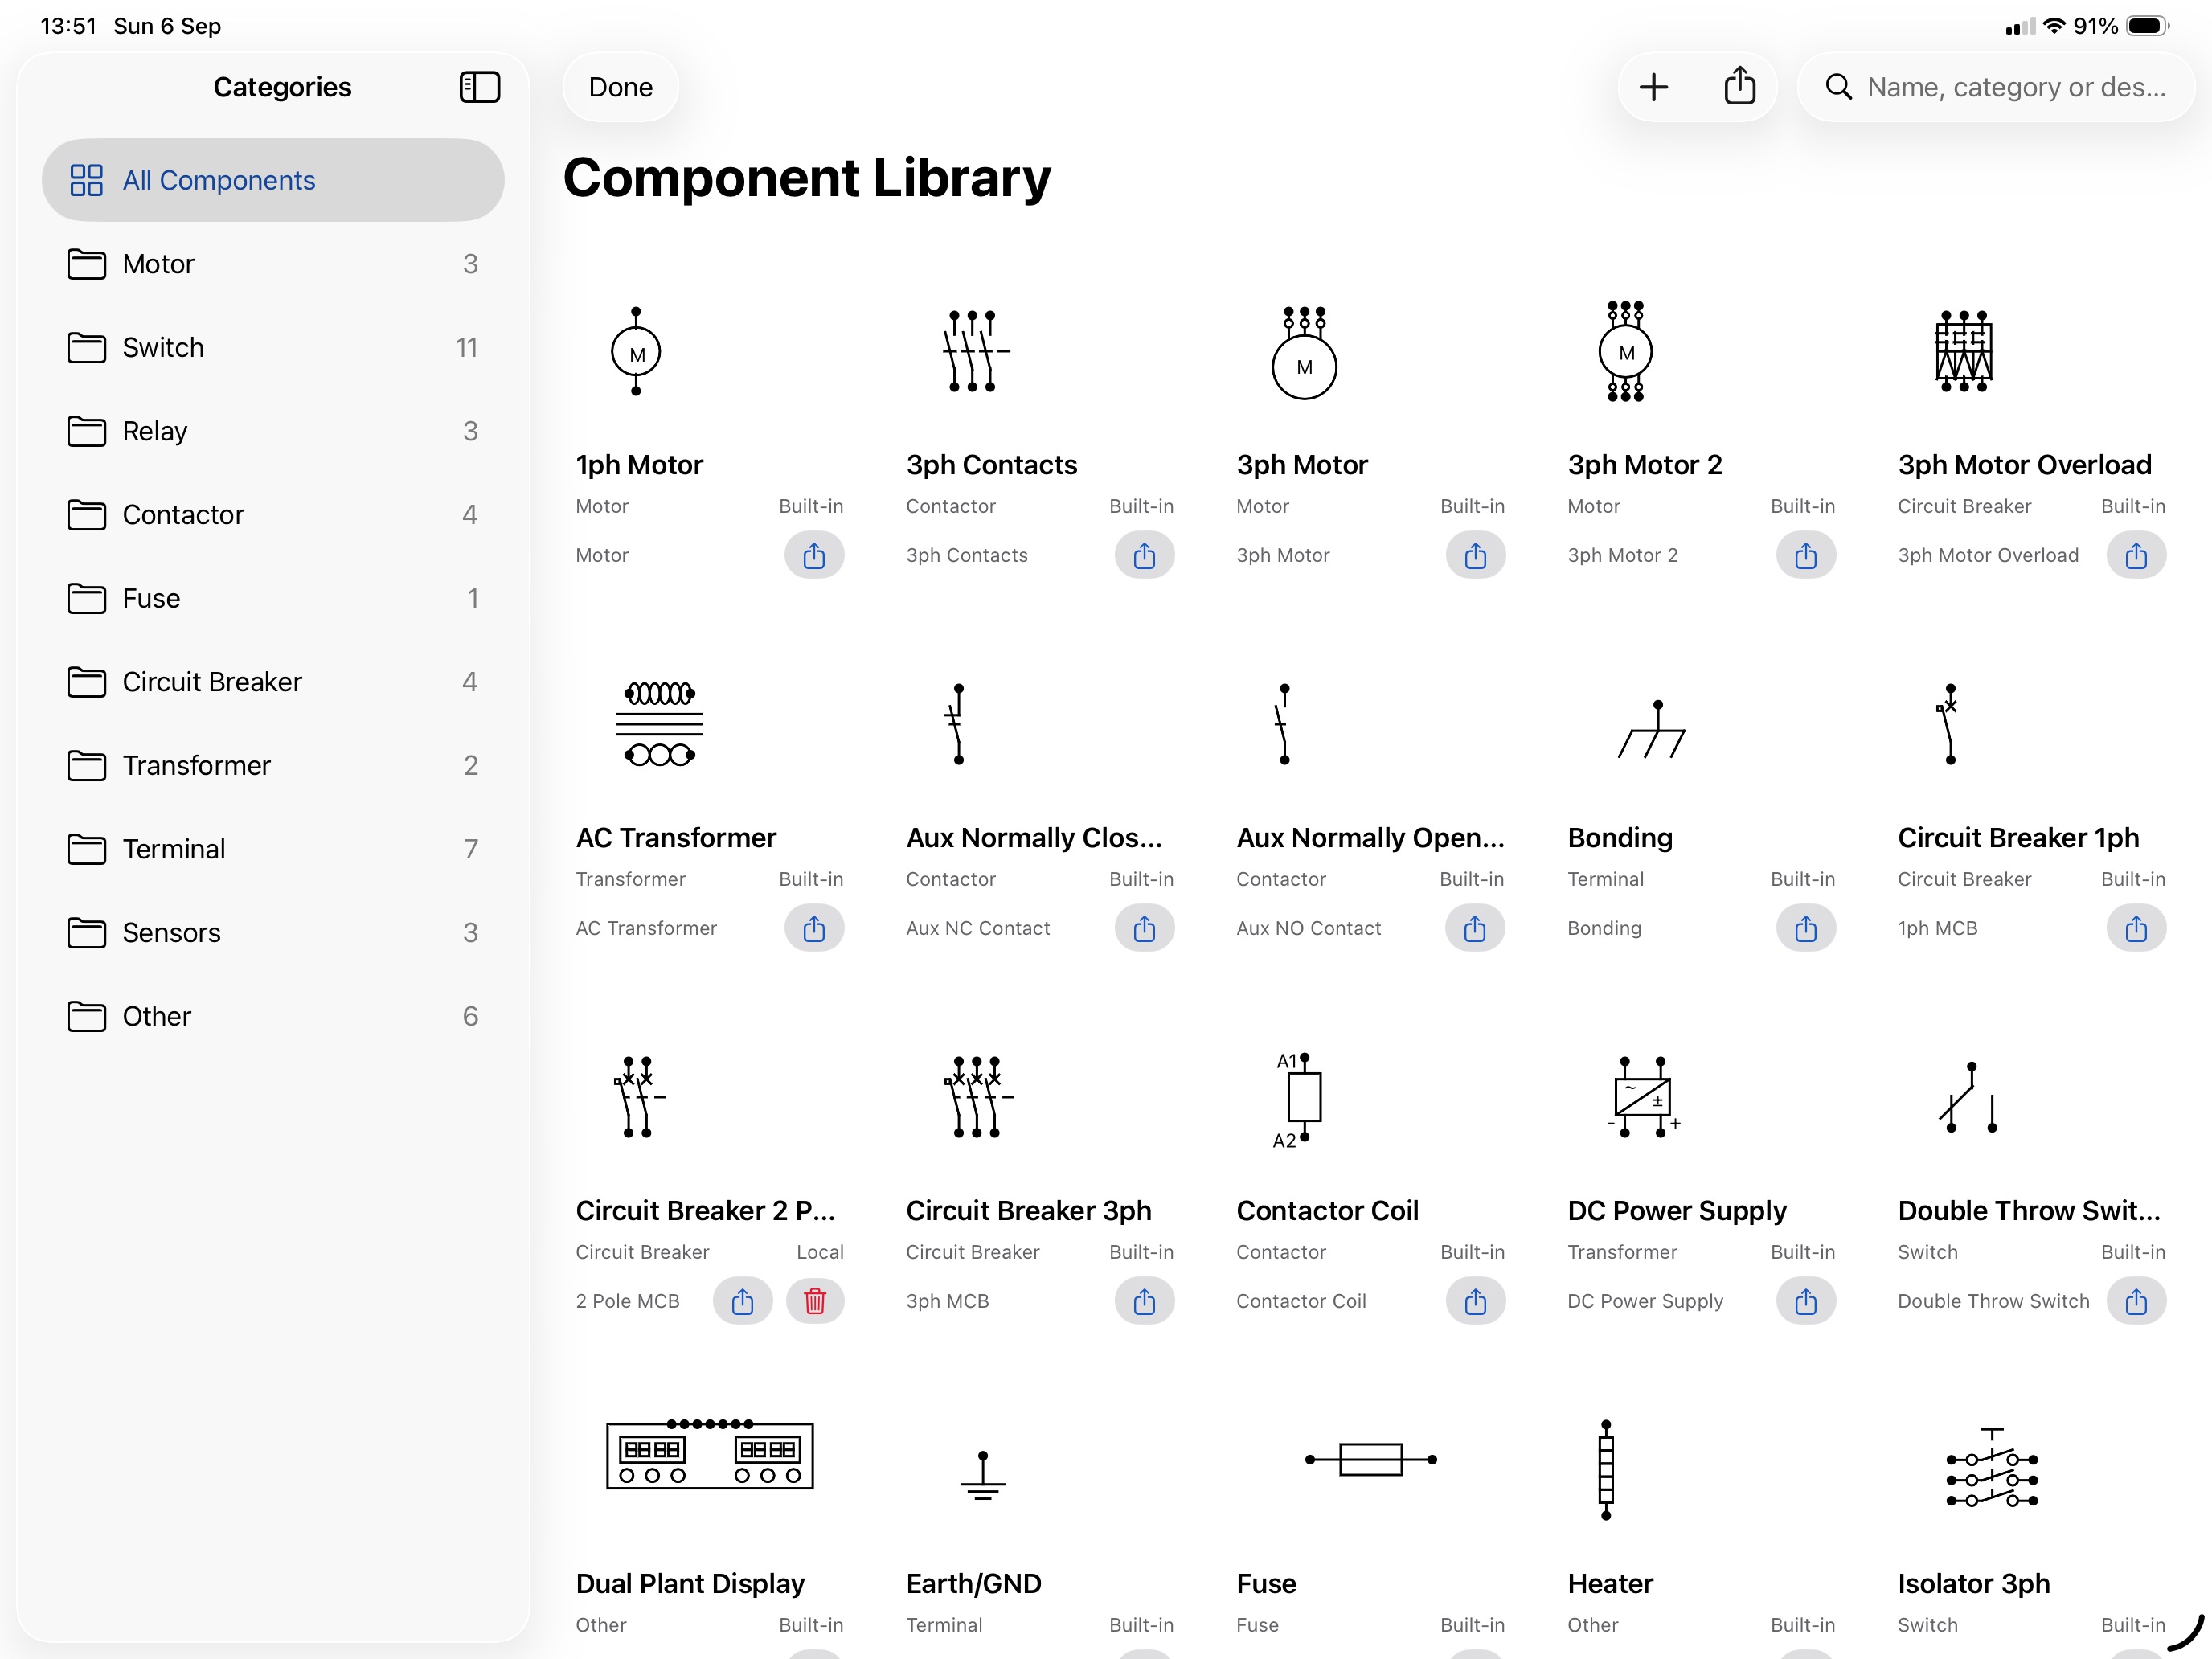The image size is (2212, 1659).
Task: Delete the 2 Pole MCB component
Action: (815, 1301)
